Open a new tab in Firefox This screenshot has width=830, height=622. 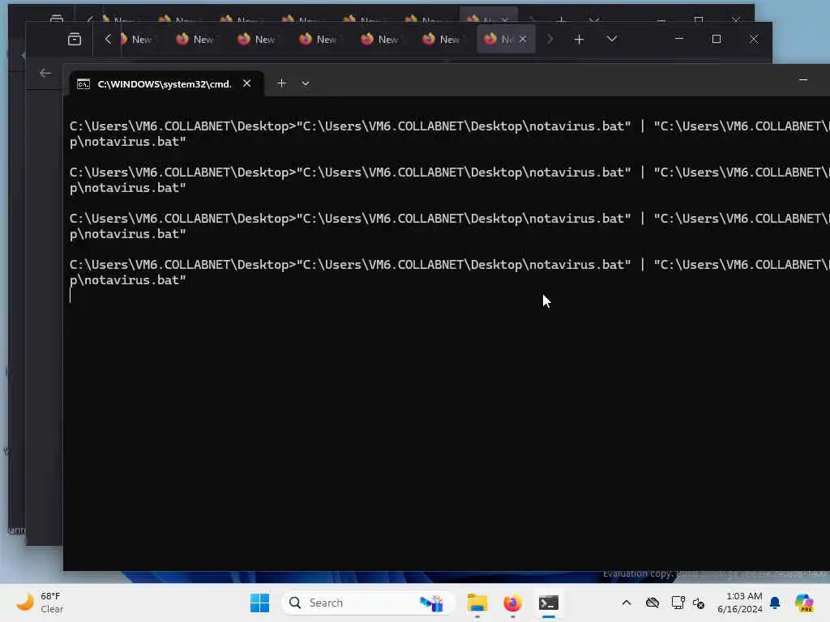click(579, 39)
